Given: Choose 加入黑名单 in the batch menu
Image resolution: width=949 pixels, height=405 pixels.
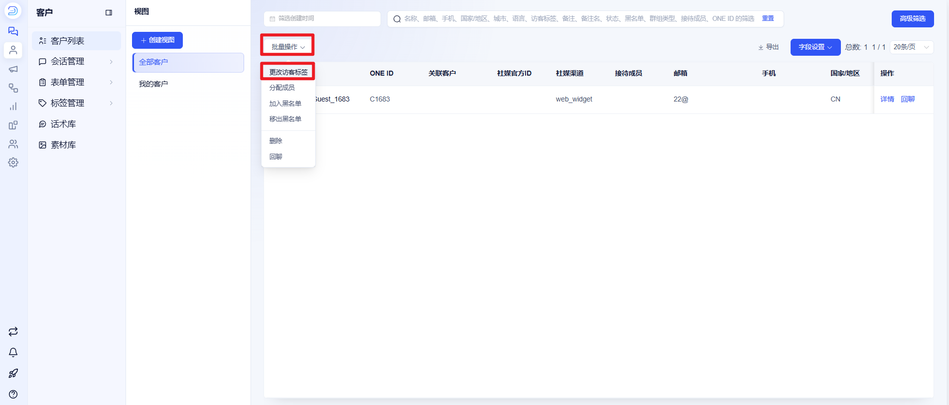Looking at the screenshot, I should (x=285, y=103).
